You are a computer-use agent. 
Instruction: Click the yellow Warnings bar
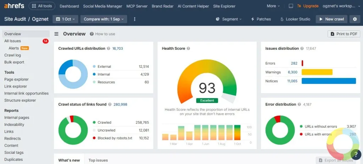(317, 72)
